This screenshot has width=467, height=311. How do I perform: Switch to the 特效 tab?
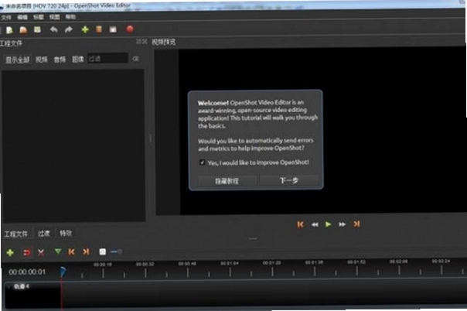[66, 233]
